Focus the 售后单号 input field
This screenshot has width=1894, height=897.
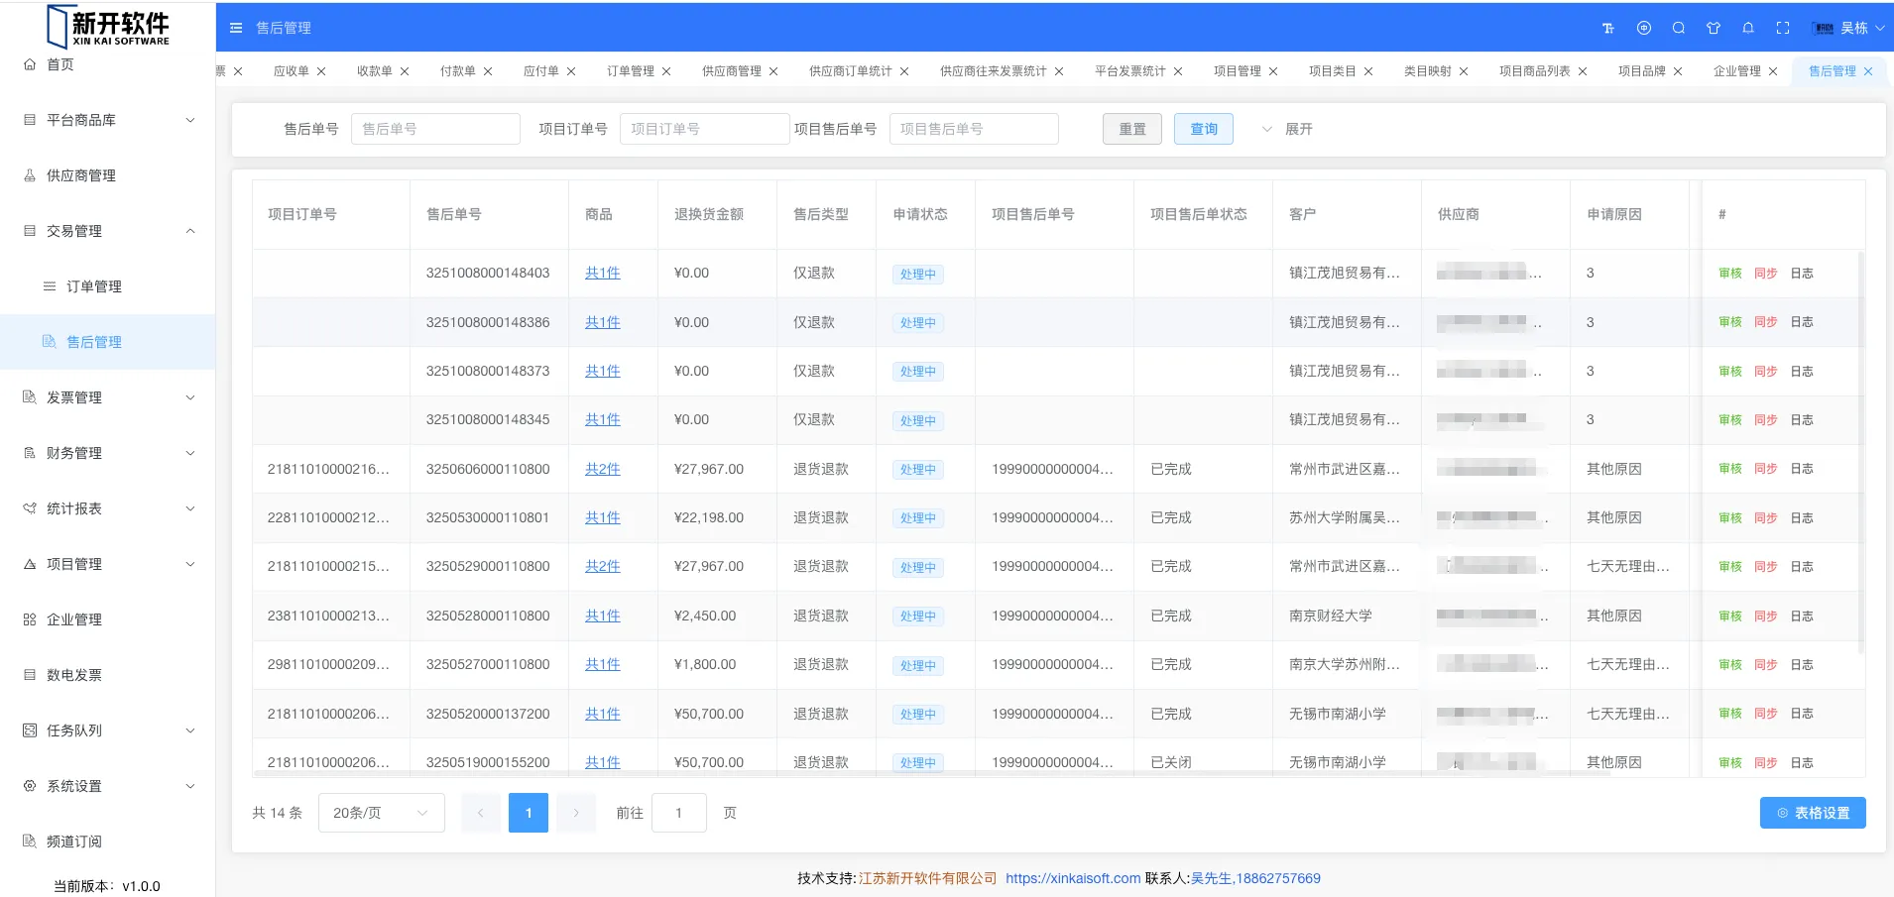(x=435, y=129)
